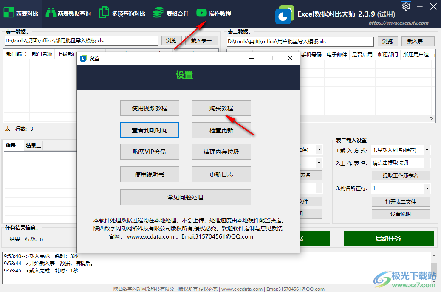Screen dimensions: 441x292
Task: Click 浏览 button for 表二数据
Action: click(387, 42)
